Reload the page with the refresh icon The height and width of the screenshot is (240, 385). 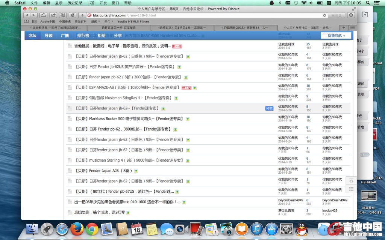324,15
